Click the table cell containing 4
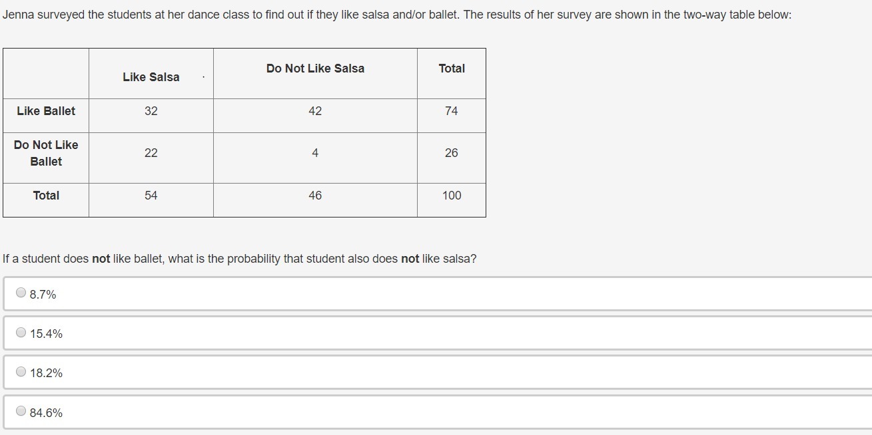This screenshot has height=435, width=872. 315,153
